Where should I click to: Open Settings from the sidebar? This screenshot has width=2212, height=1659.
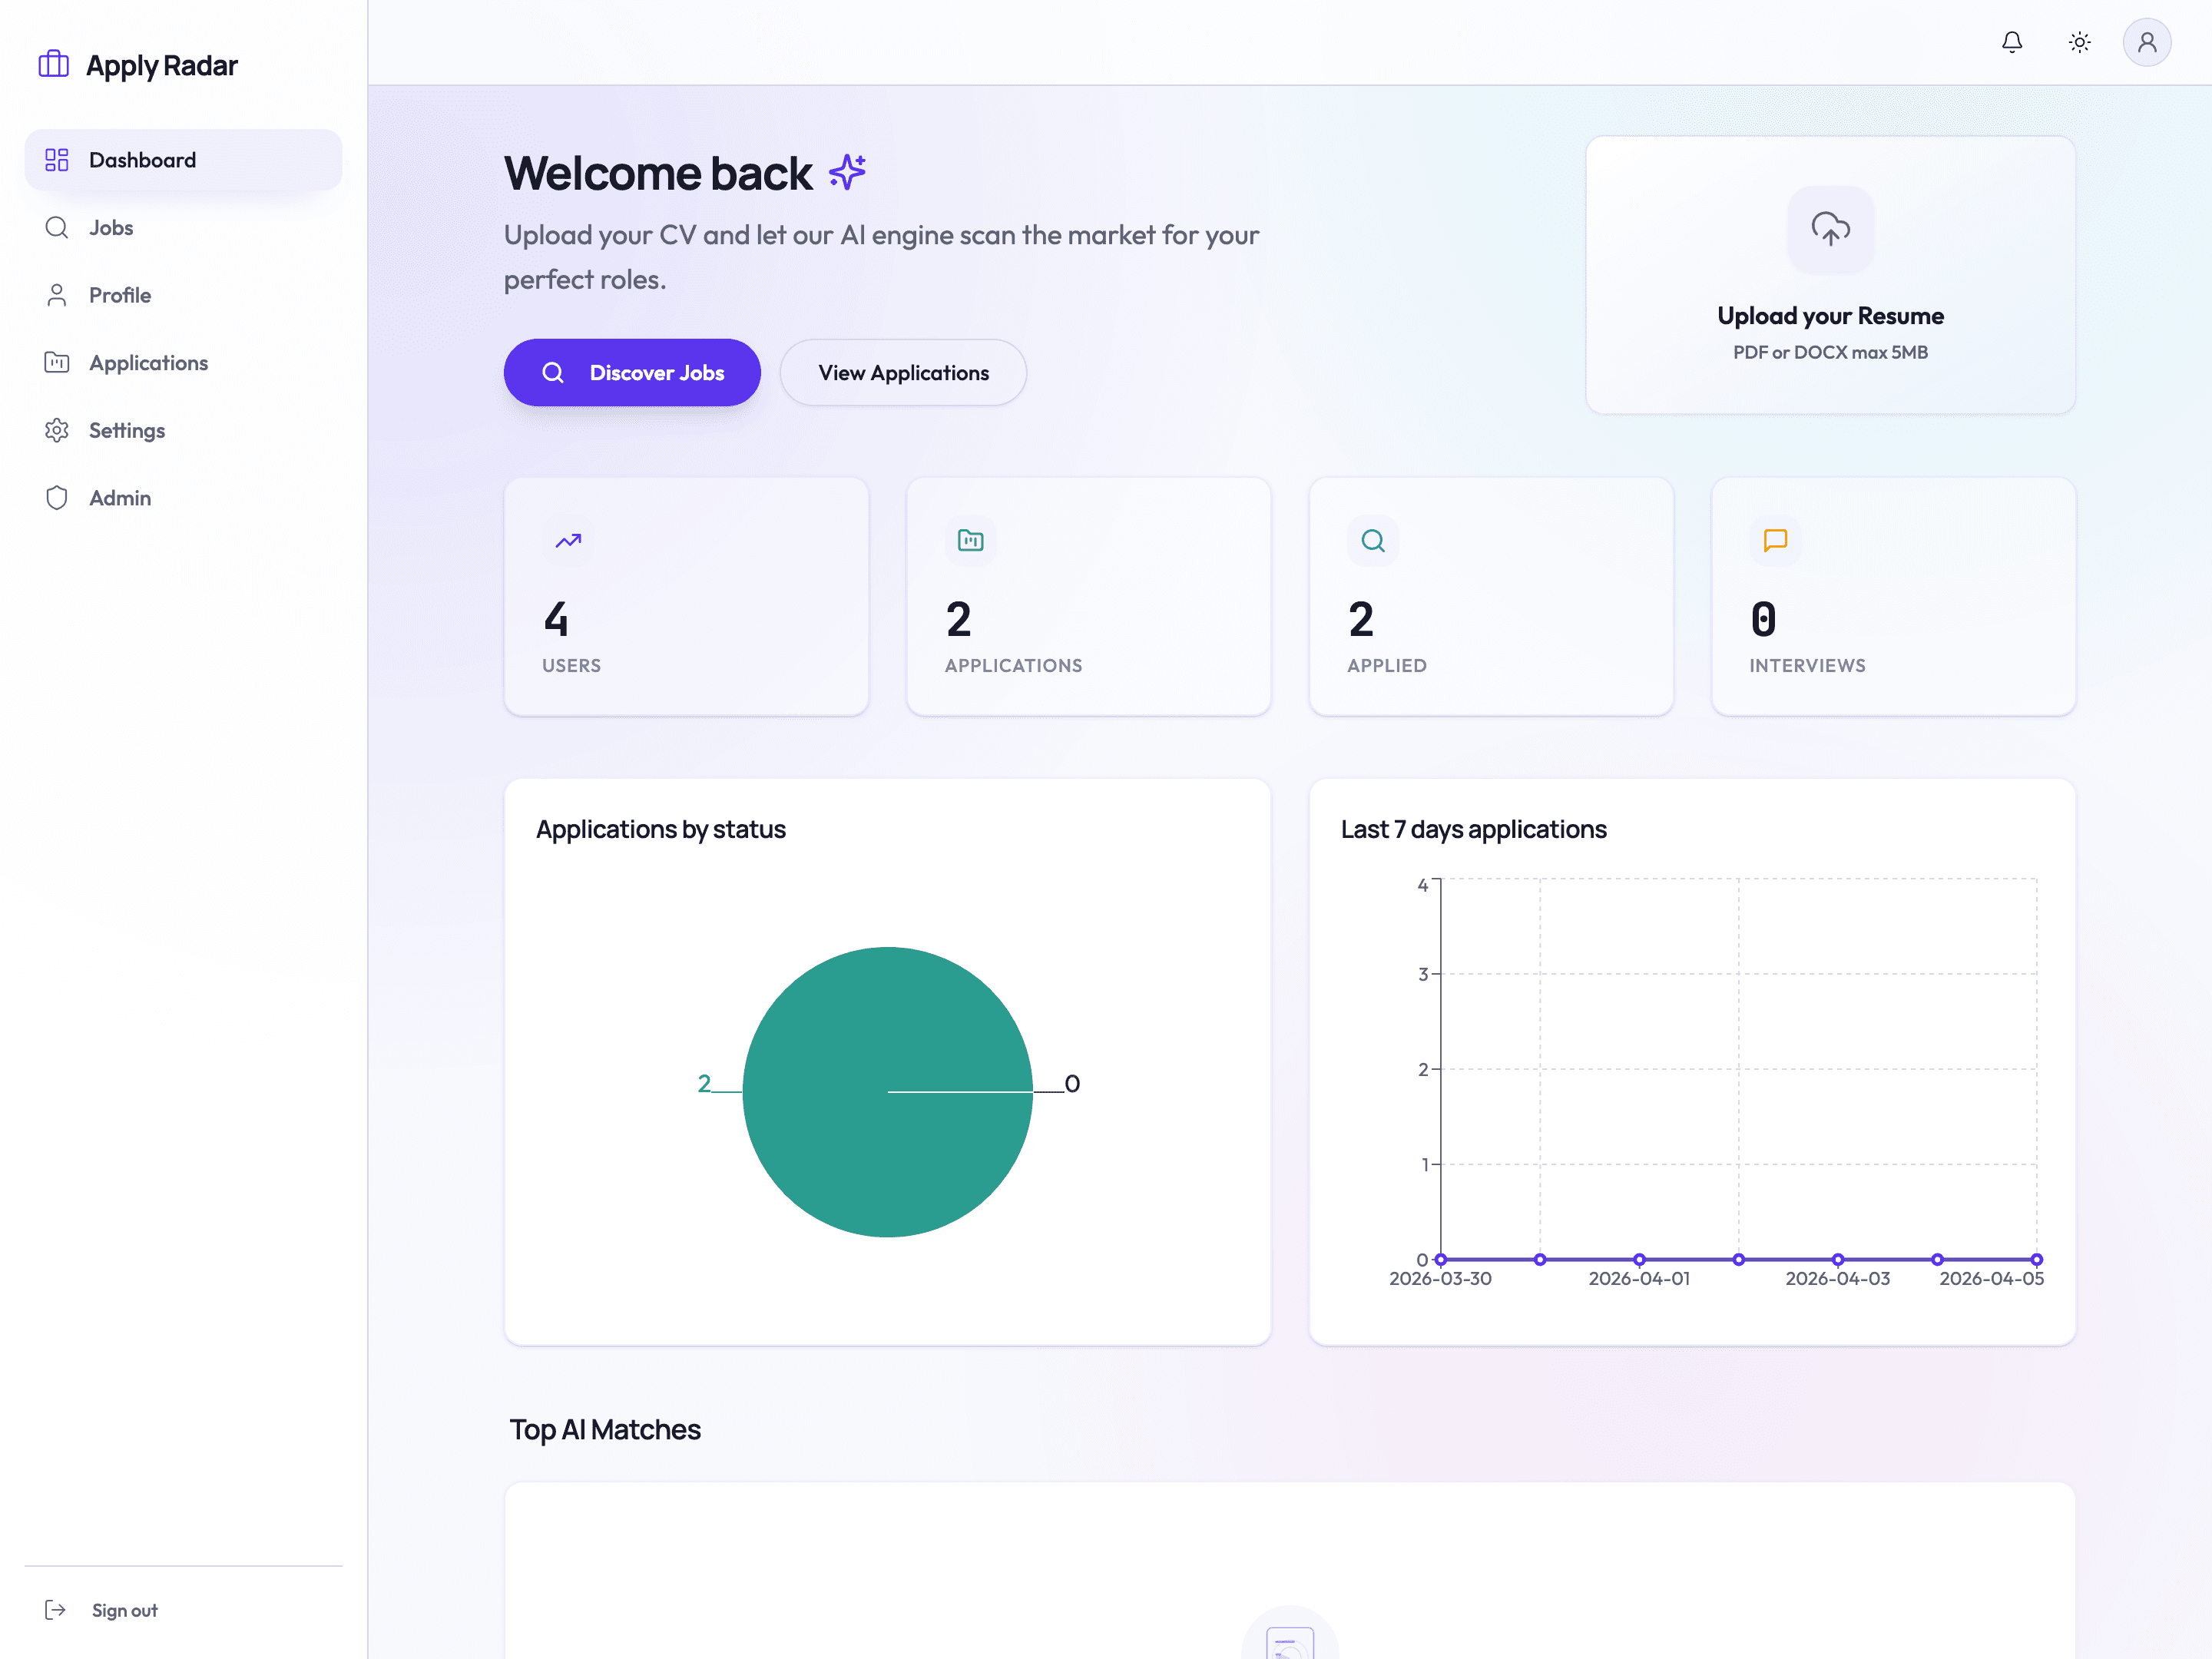click(x=127, y=430)
